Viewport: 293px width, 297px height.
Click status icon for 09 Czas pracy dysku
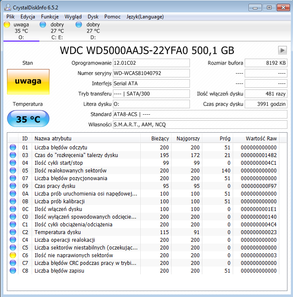coord(13,186)
